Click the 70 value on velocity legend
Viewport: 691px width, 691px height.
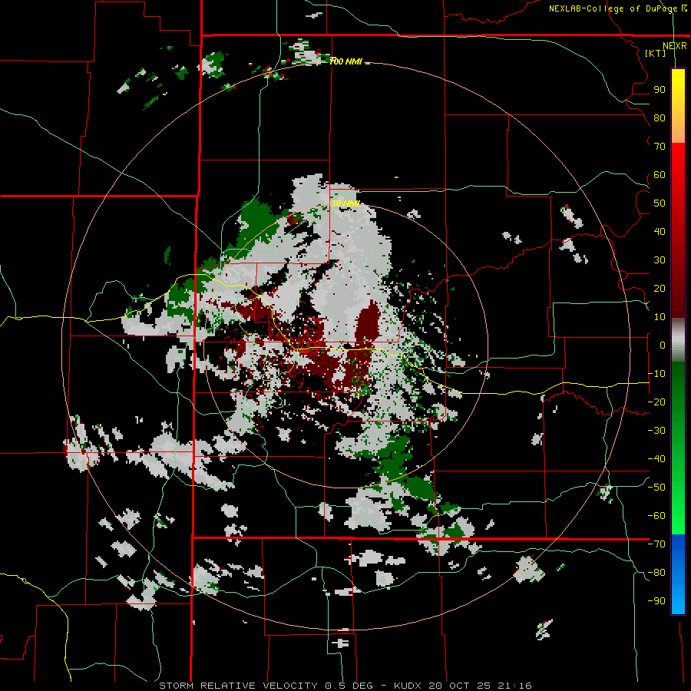[660, 147]
